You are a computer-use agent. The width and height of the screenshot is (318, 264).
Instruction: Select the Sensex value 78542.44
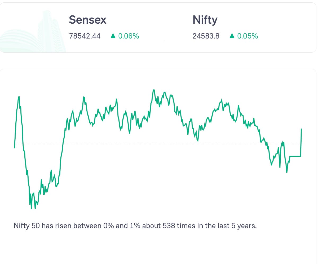coord(85,36)
